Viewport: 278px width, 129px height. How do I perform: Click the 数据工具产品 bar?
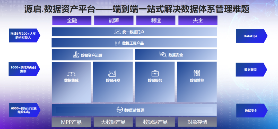(134, 43)
